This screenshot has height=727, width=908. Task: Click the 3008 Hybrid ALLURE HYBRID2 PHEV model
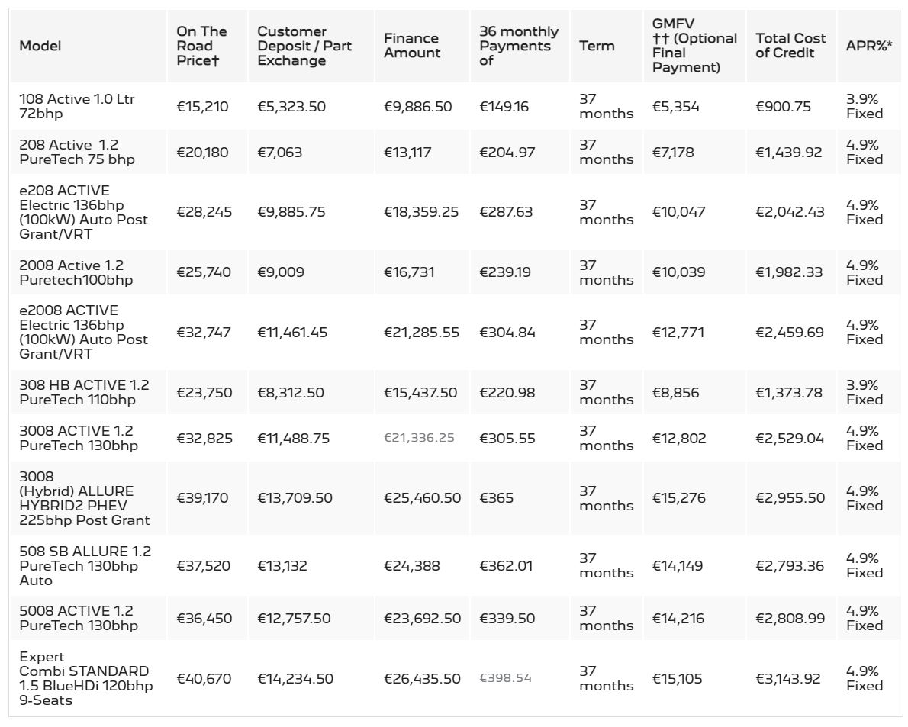tap(84, 498)
